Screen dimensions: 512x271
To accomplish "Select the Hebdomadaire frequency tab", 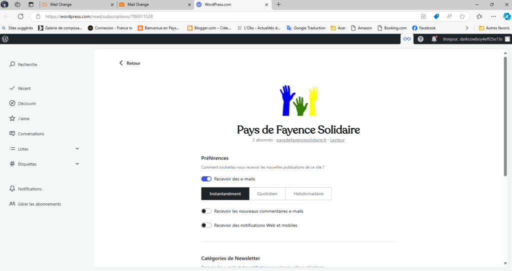I will 308,194.
